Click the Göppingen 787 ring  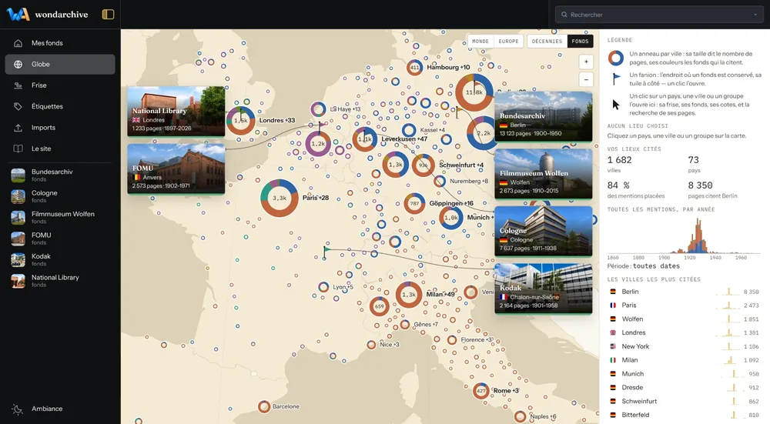[414, 203]
